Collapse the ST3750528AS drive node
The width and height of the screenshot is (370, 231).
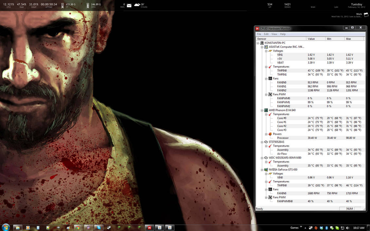[262, 142]
